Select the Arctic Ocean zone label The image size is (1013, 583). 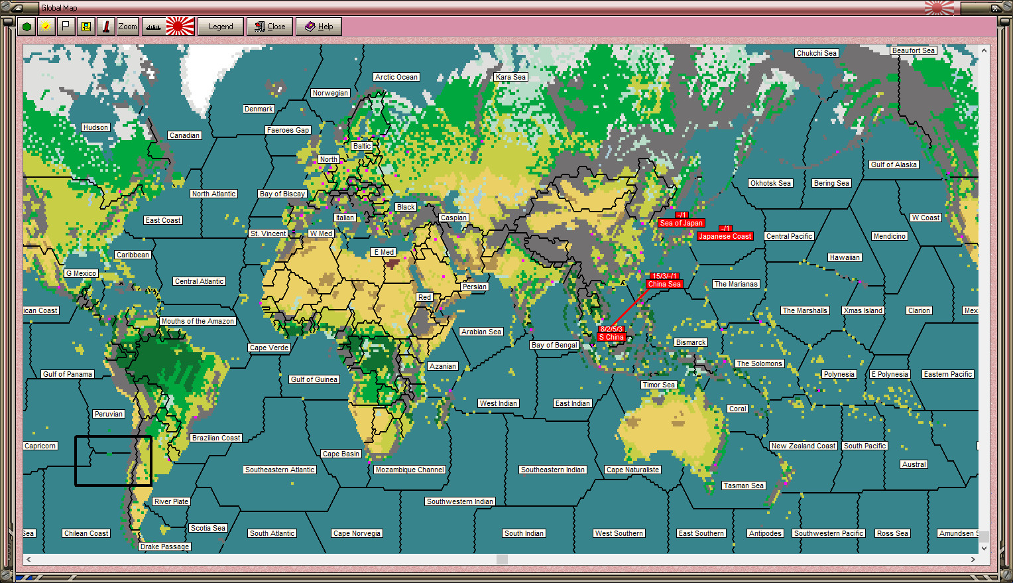(396, 77)
